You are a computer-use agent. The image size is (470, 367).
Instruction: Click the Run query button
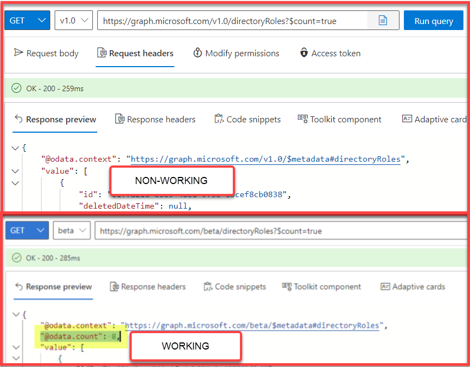click(x=433, y=20)
